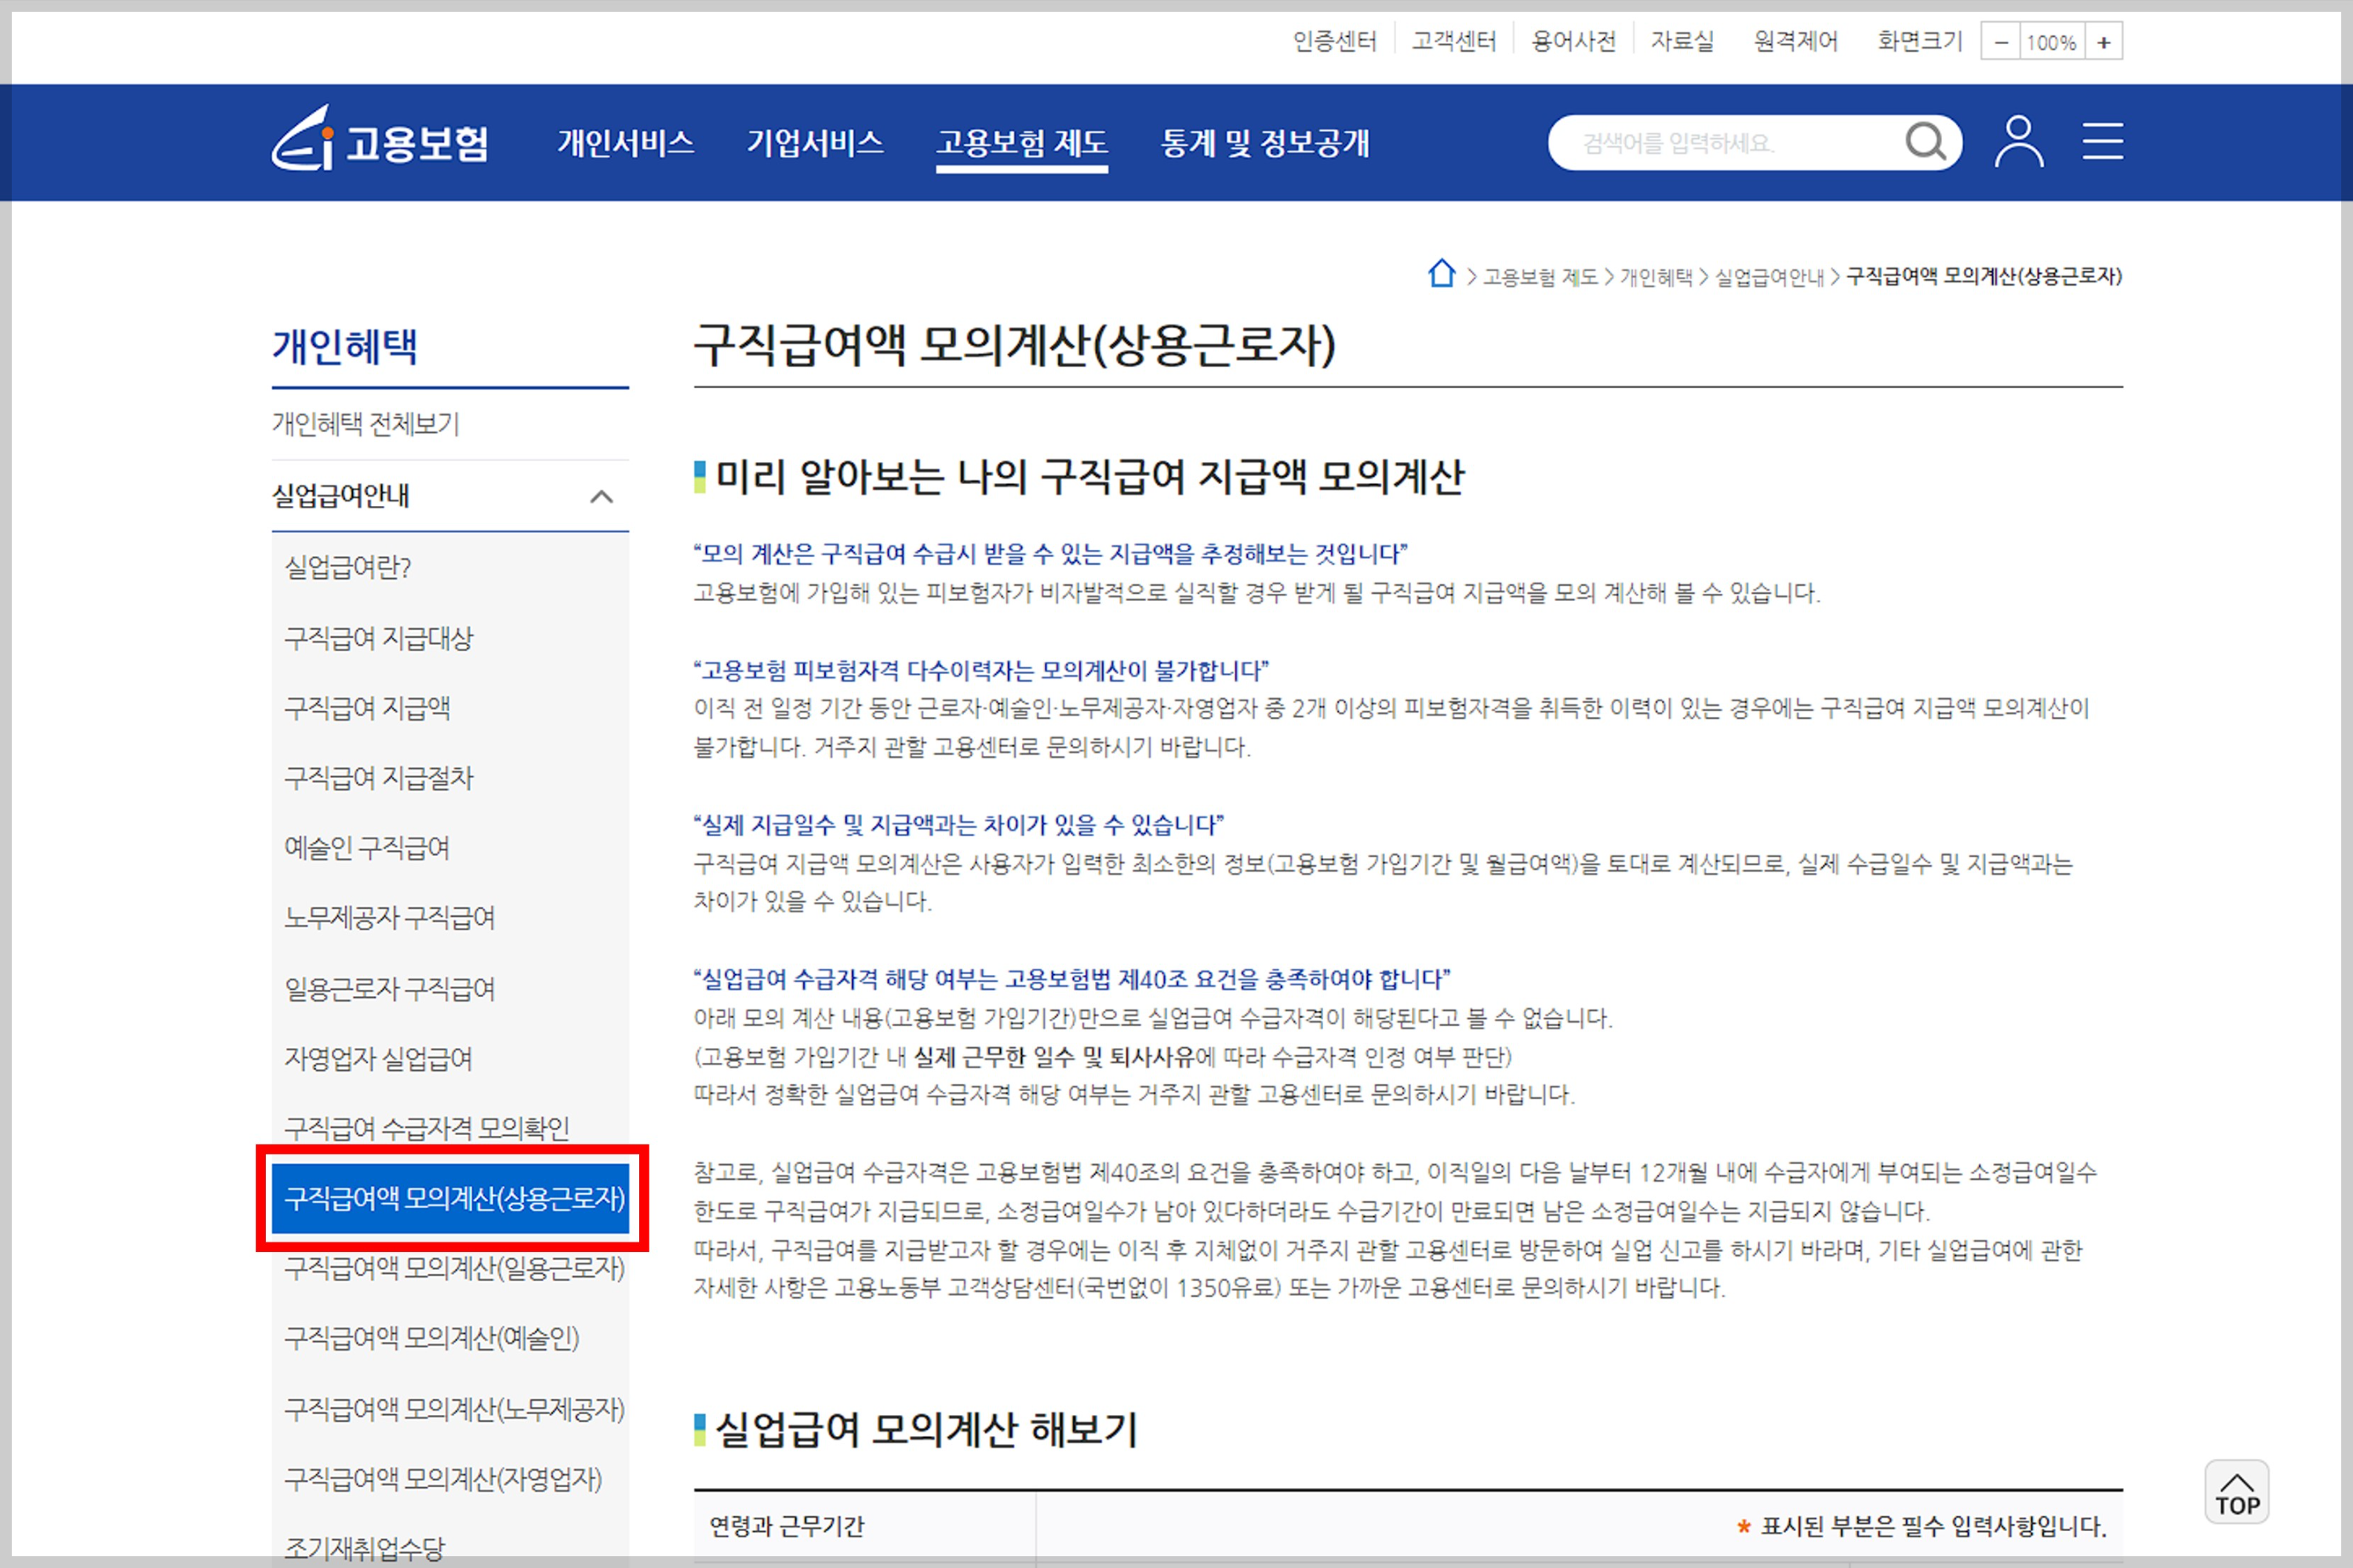Click 고용보험 제도 in the breadcrumb

1540,277
